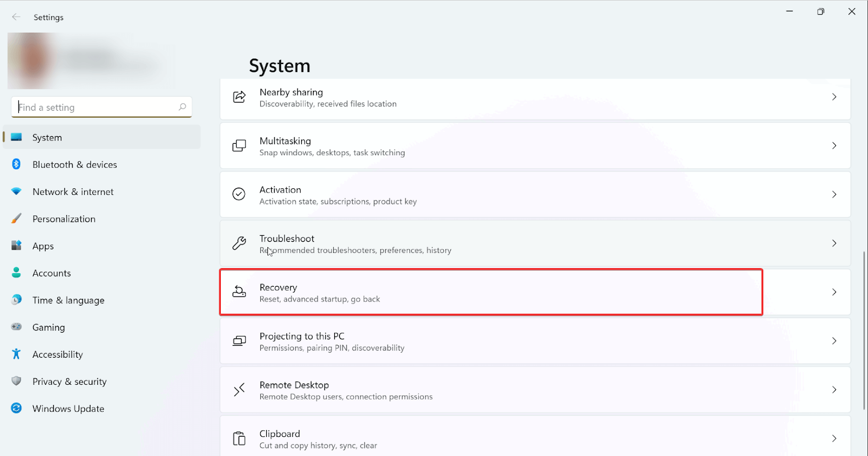Open the Gaming settings category

48,327
